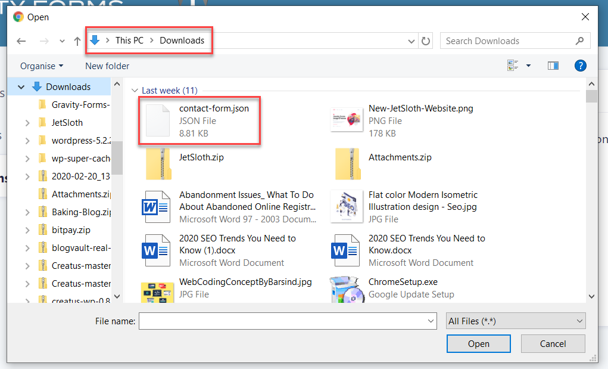Click the File name input box
608x369 pixels.
point(282,321)
